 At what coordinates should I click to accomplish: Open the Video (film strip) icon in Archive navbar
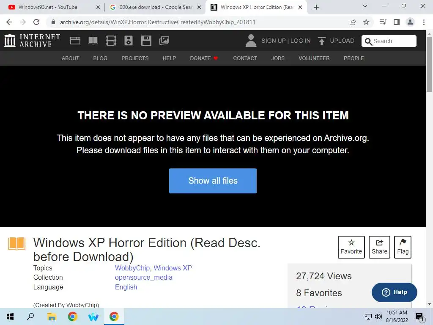[111, 41]
